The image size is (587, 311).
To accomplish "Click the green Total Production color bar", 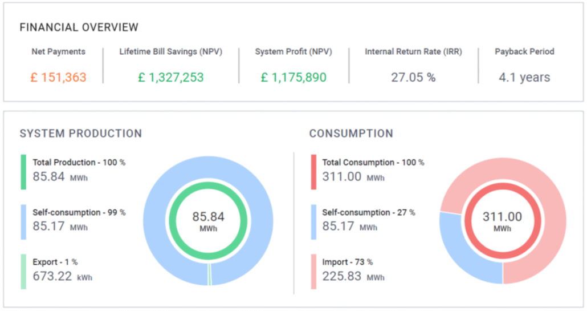I will 23,172.
